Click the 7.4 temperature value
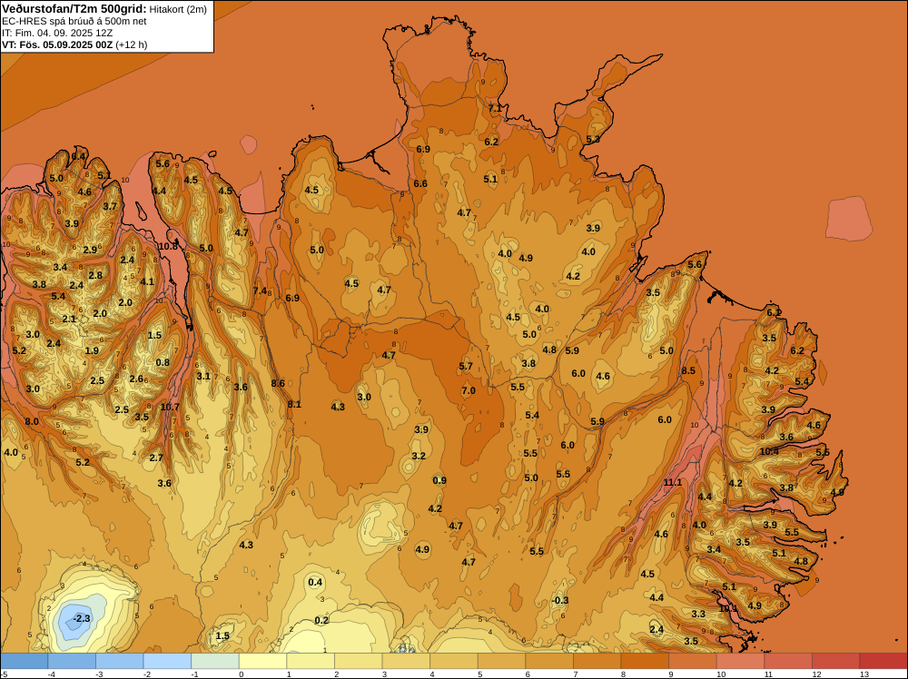908x679 pixels. 260,290
